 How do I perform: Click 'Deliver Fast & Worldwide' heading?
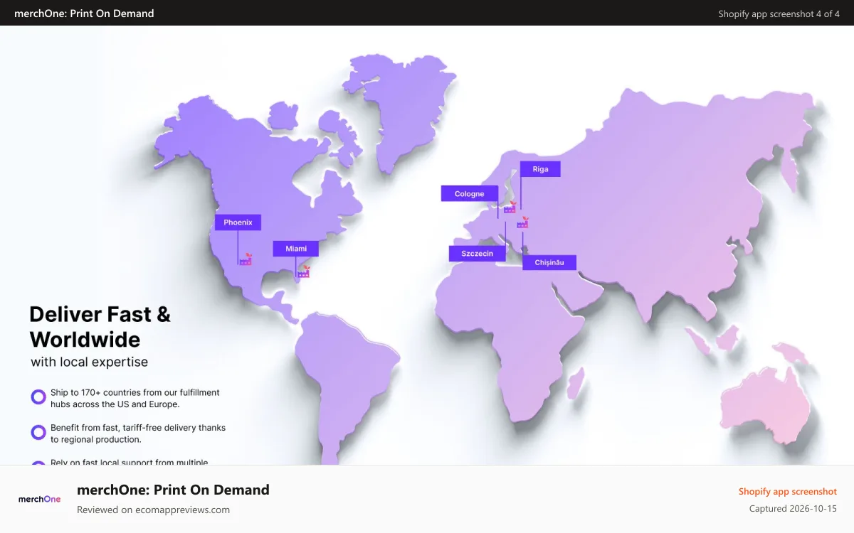pos(100,326)
